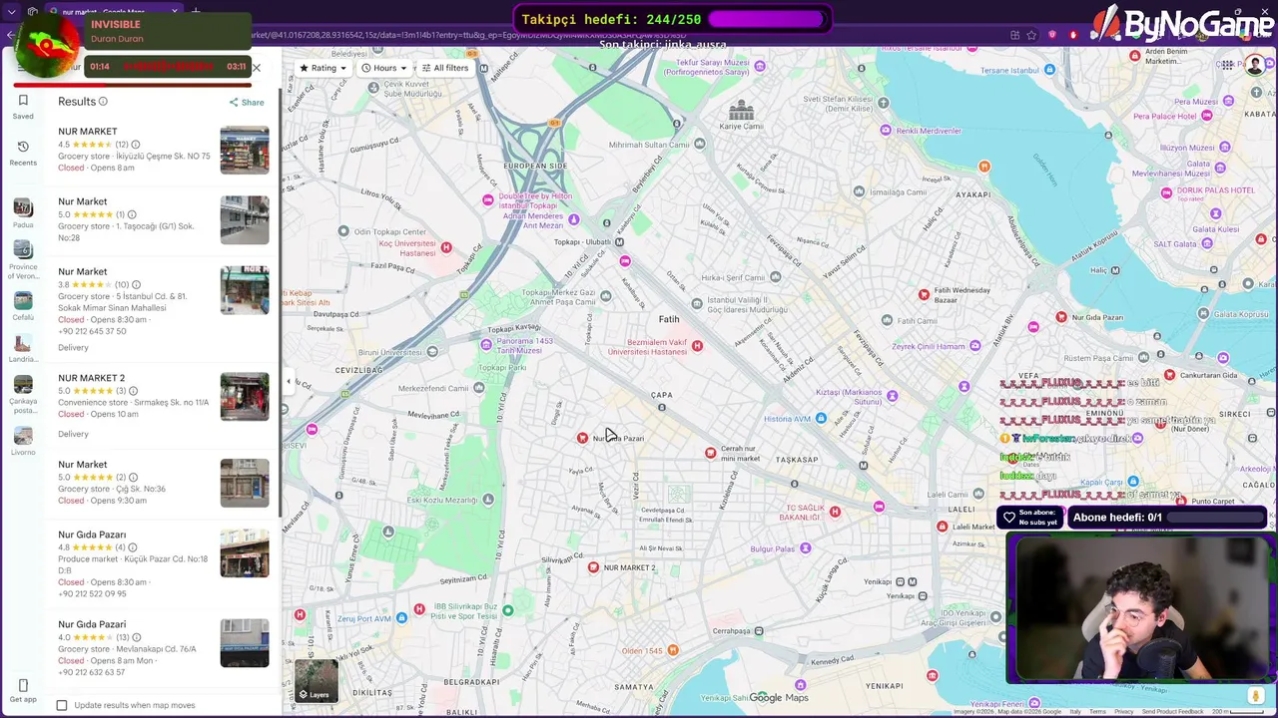Image resolution: width=1278 pixels, height=718 pixels.
Task: Click the Tekfur Sarayı Müzesi museum pin
Action: coord(760,66)
